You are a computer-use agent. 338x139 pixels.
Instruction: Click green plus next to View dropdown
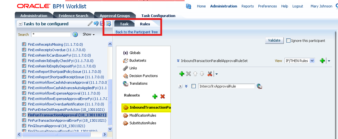point(322,61)
